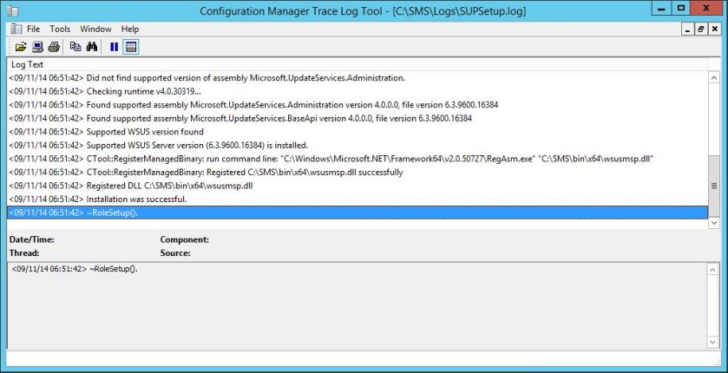Select 'Checking runtime v4.0.30319...' log line
The width and height of the screenshot is (728, 373).
coord(357,91)
